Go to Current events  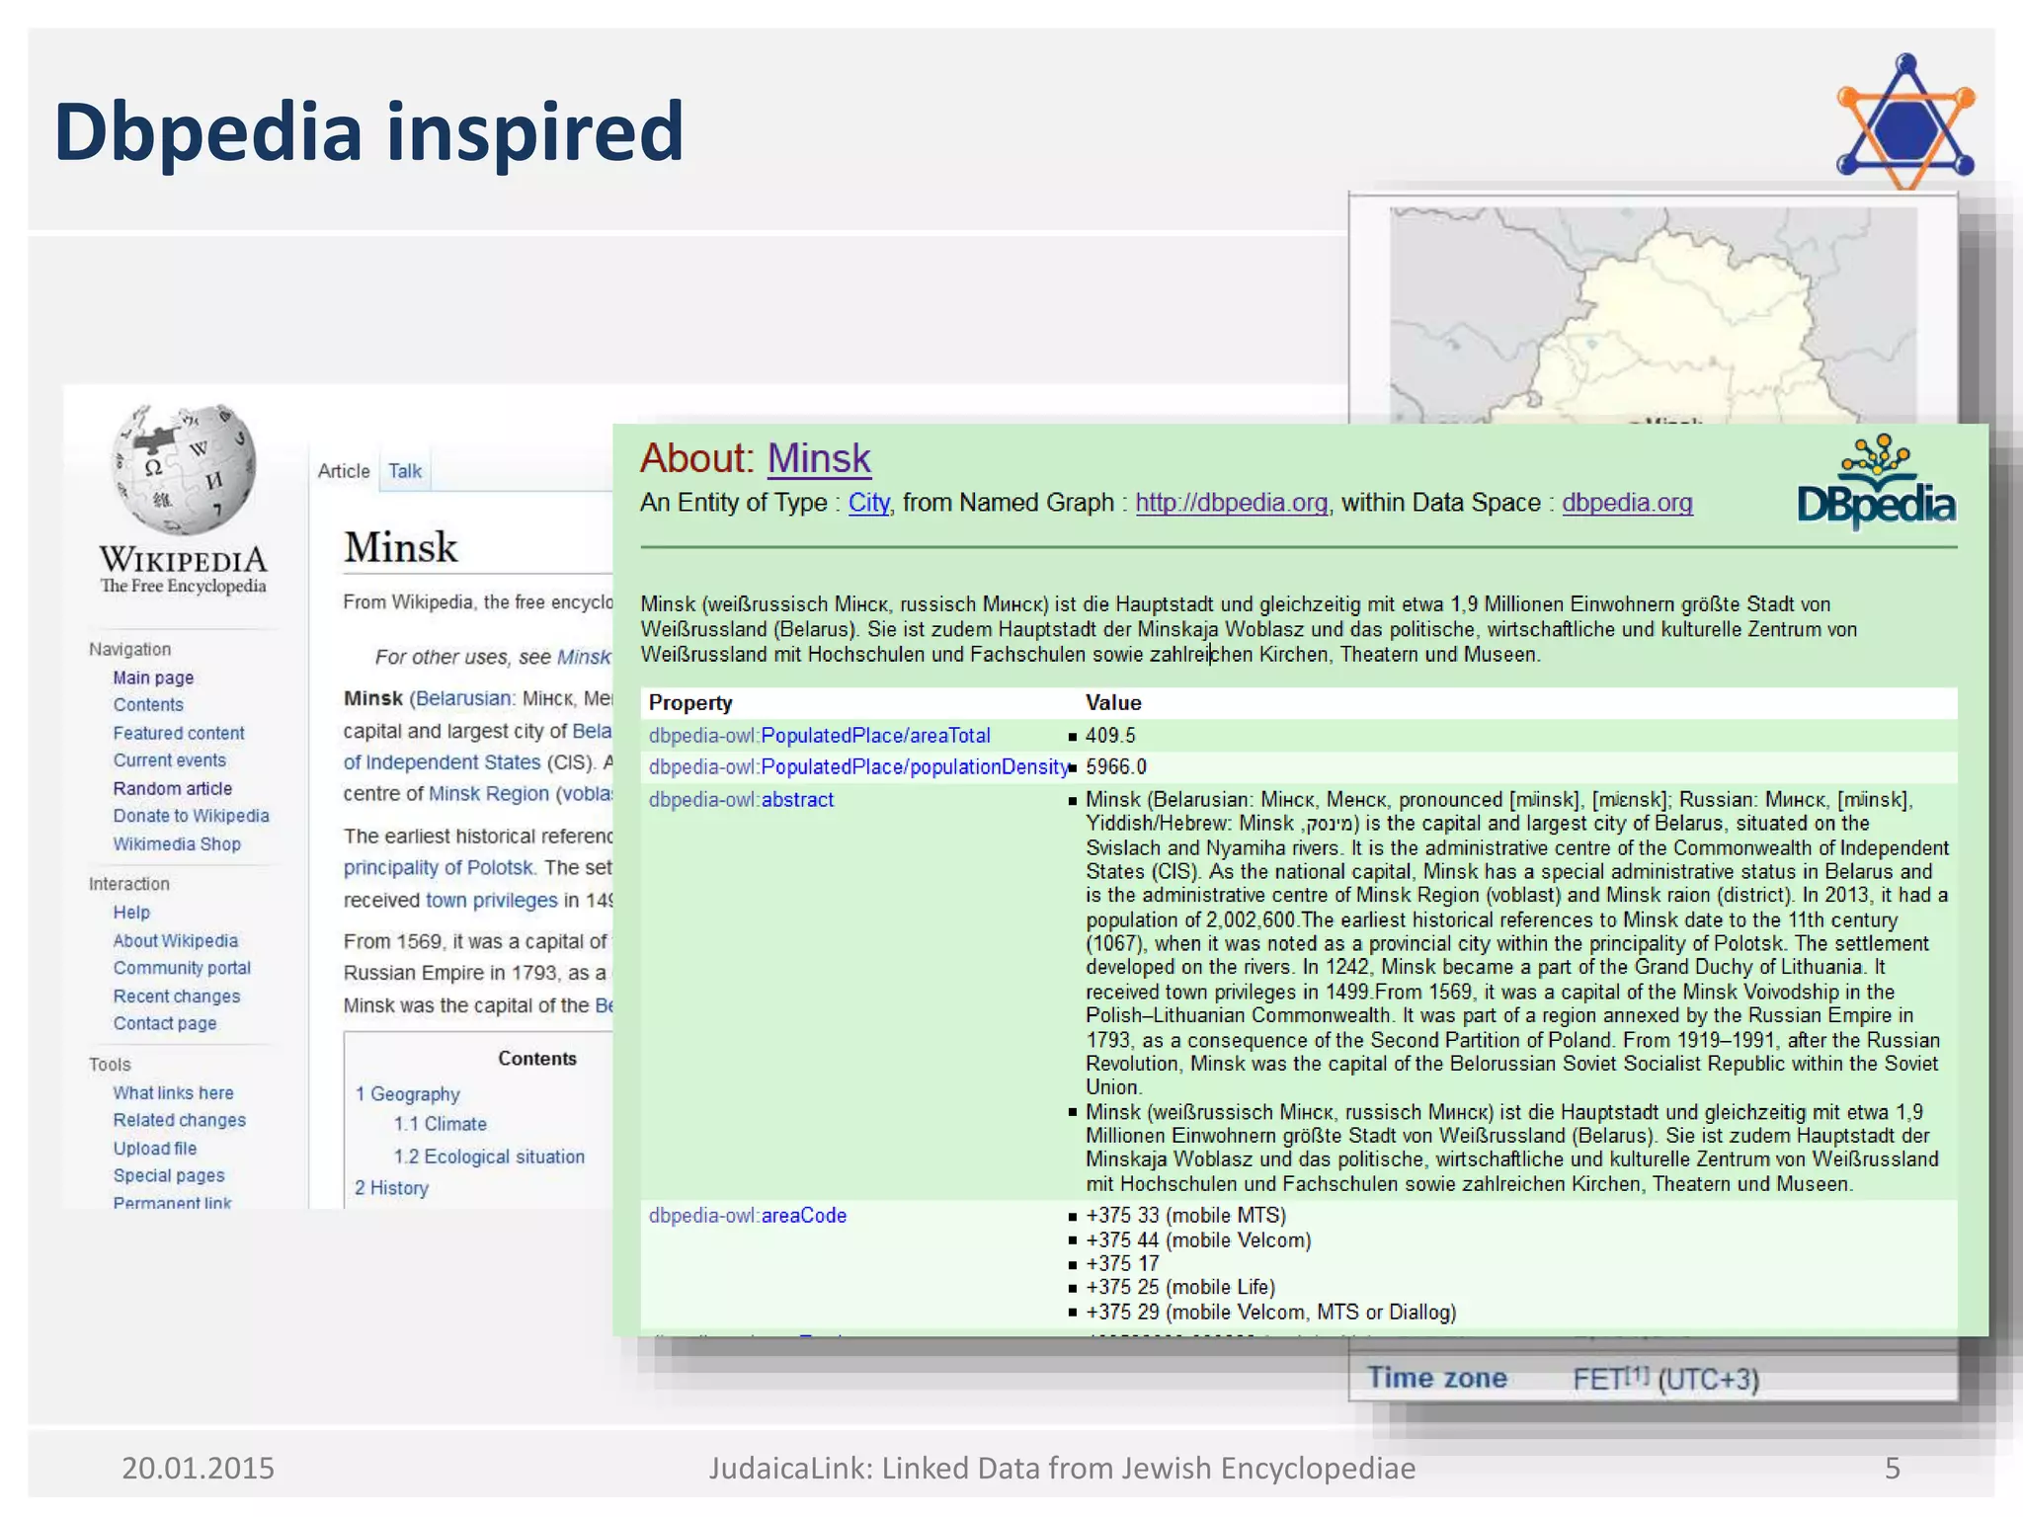[170, 760]
